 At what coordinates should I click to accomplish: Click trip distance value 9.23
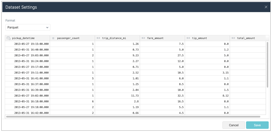[x=136, y=55]
